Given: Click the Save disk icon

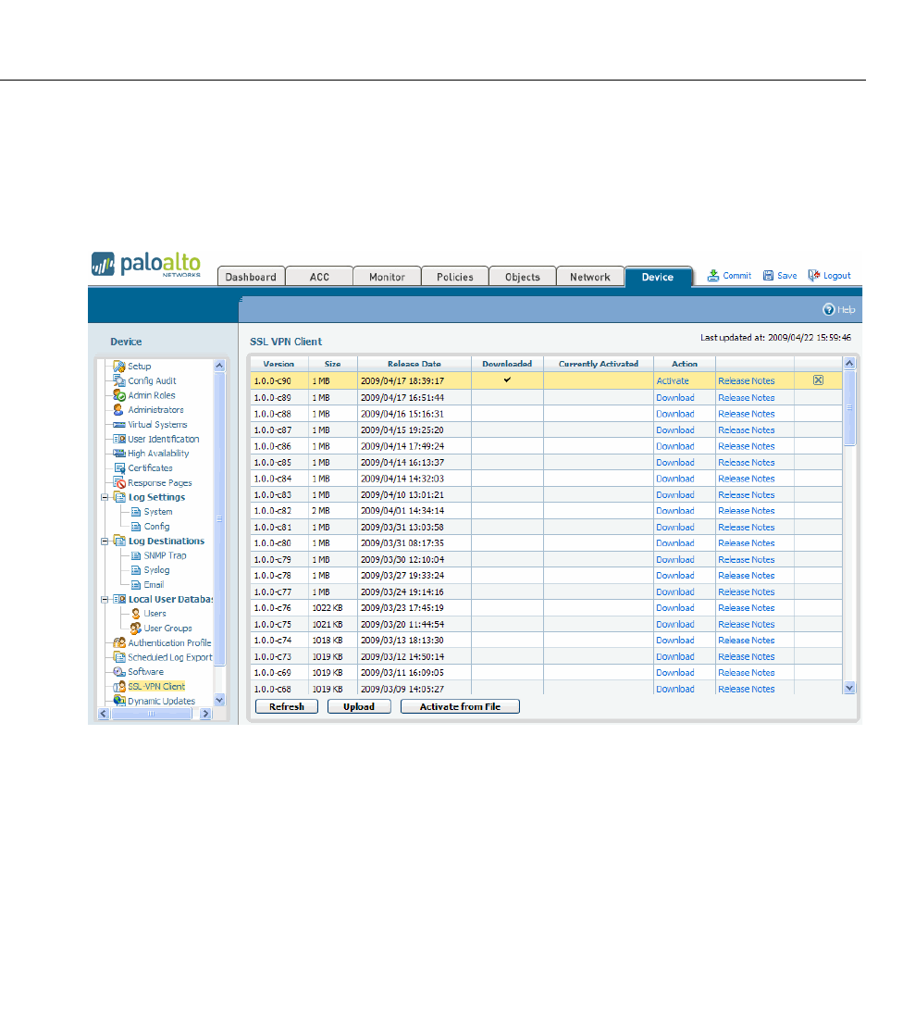Looking at the screenshot, I should [768, 276].
